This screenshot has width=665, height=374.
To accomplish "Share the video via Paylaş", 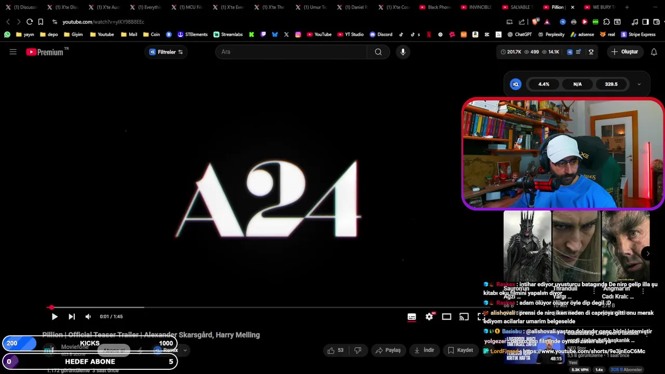I will pos(388,350).
